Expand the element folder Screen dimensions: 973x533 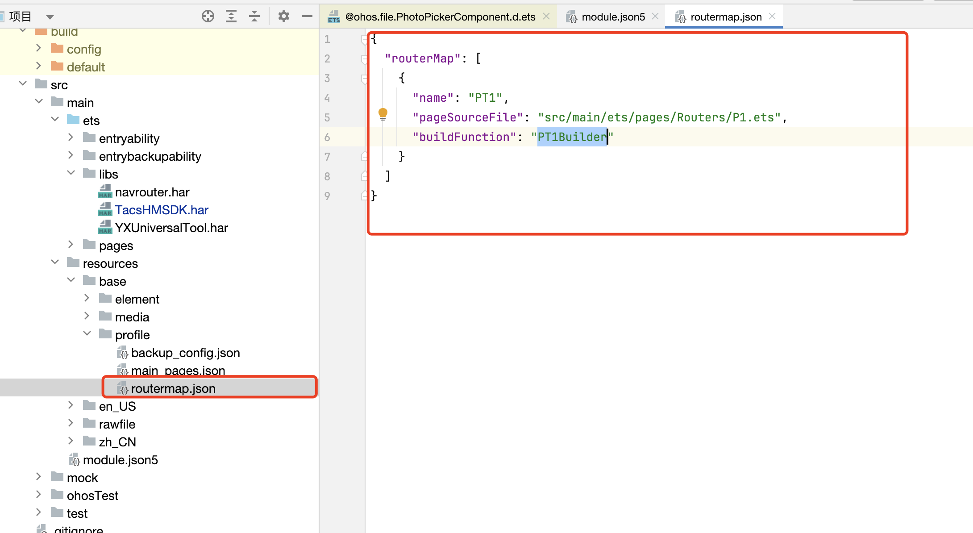tap(87, 298)
